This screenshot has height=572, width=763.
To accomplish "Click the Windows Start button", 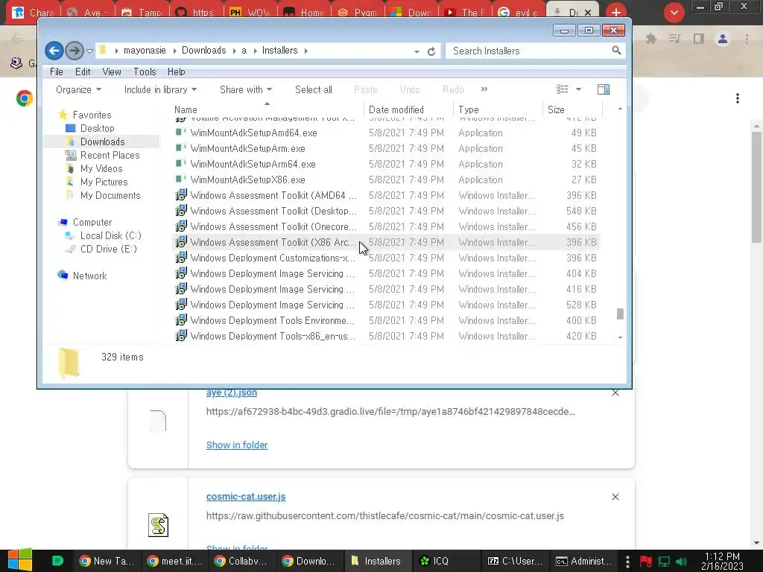I will tap(20, 560).
